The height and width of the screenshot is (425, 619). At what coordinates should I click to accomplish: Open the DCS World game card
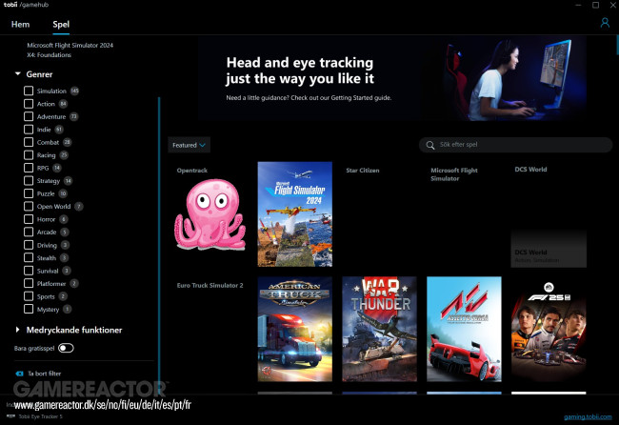pyautogui.click(x=549, y=214)
